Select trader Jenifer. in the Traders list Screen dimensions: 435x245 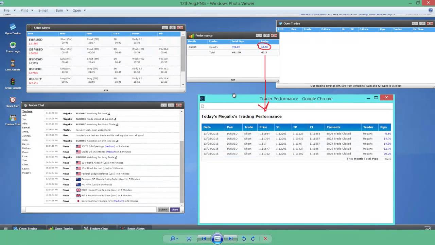coord(27,136)
